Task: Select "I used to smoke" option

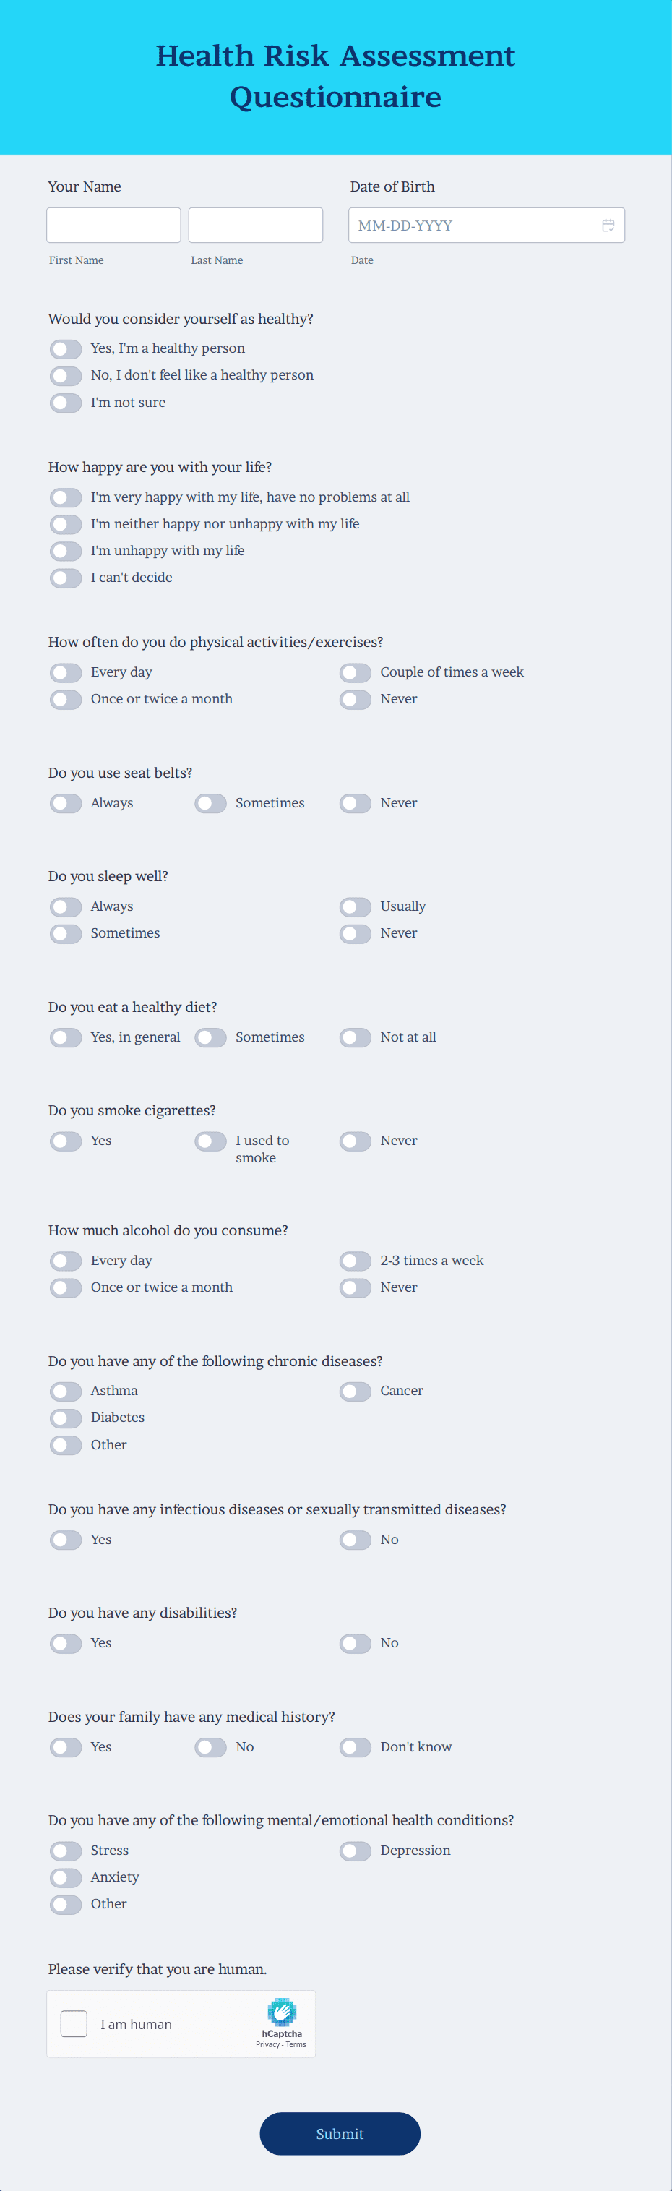Action: point(210,1141)
